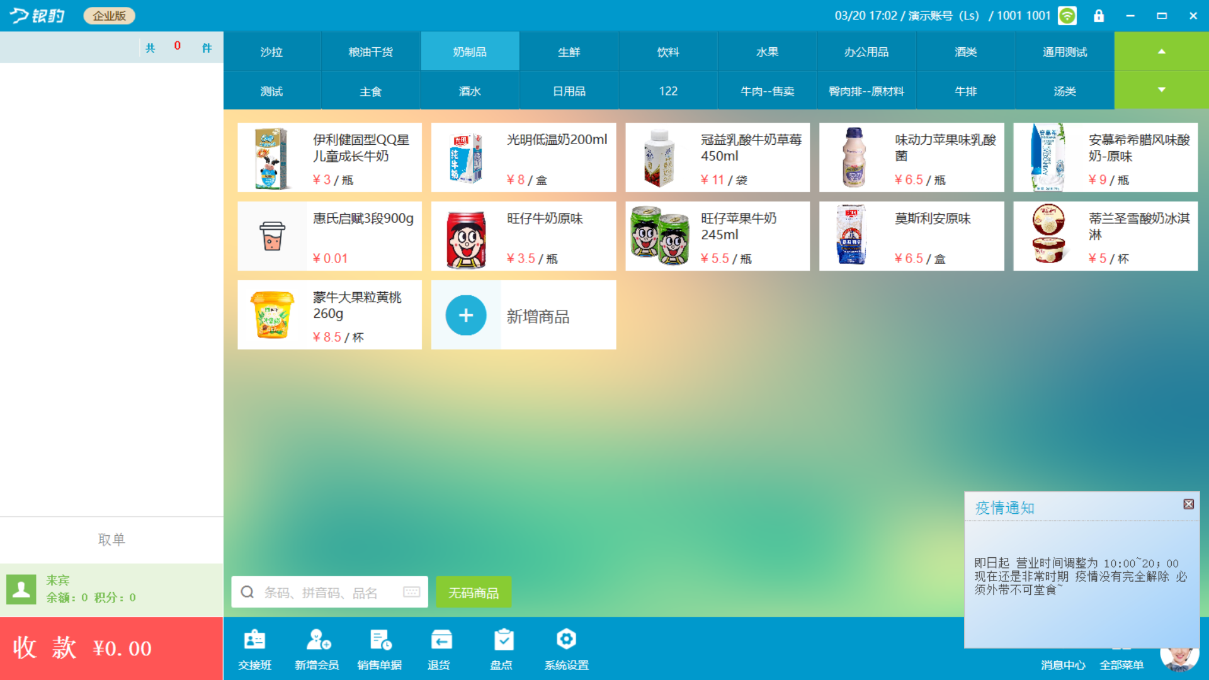Switch to the 饮料 category tab
Image resolution: width=1209 pixels, height=680 pixels.
(x=667, y=52)
